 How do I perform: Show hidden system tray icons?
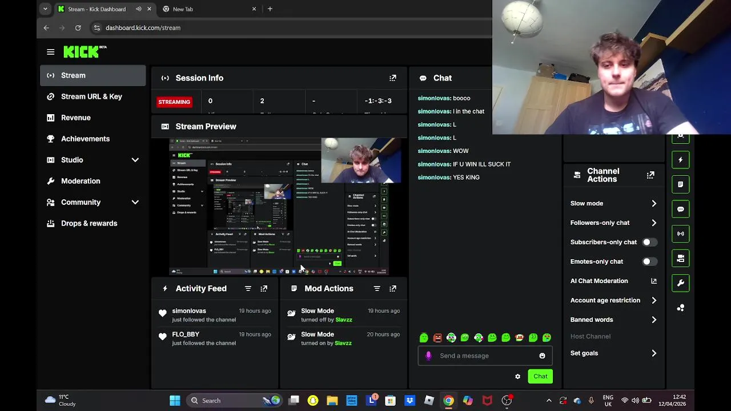(x=549, y=401)
